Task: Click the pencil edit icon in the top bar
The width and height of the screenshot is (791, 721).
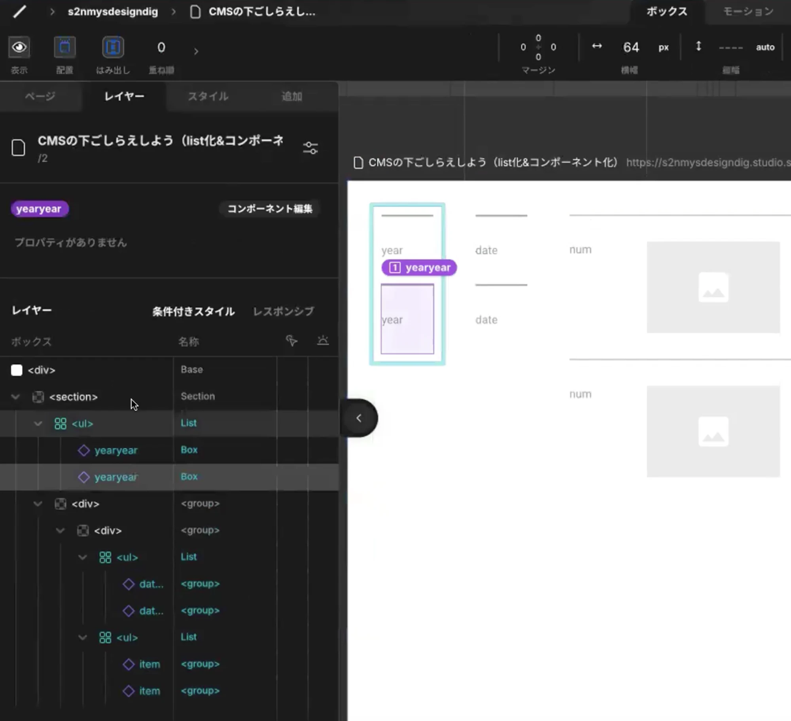Action: (19, 11)
